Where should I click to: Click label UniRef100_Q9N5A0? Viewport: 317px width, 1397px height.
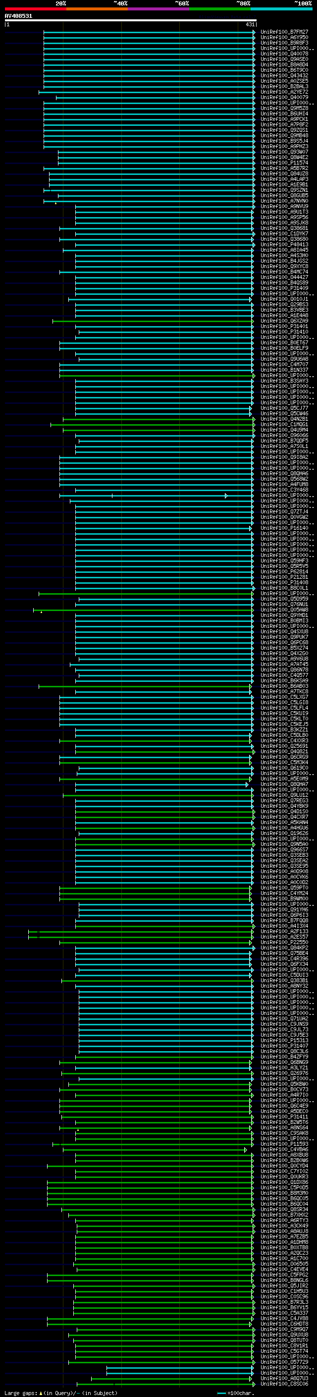(284, 844)
